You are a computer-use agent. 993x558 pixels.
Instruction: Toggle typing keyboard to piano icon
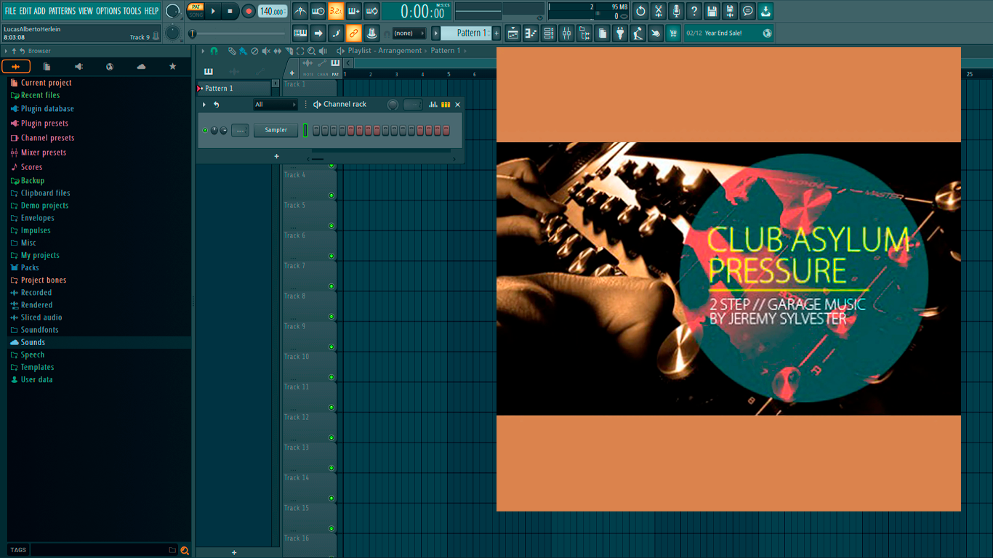[x=300, y=33]
